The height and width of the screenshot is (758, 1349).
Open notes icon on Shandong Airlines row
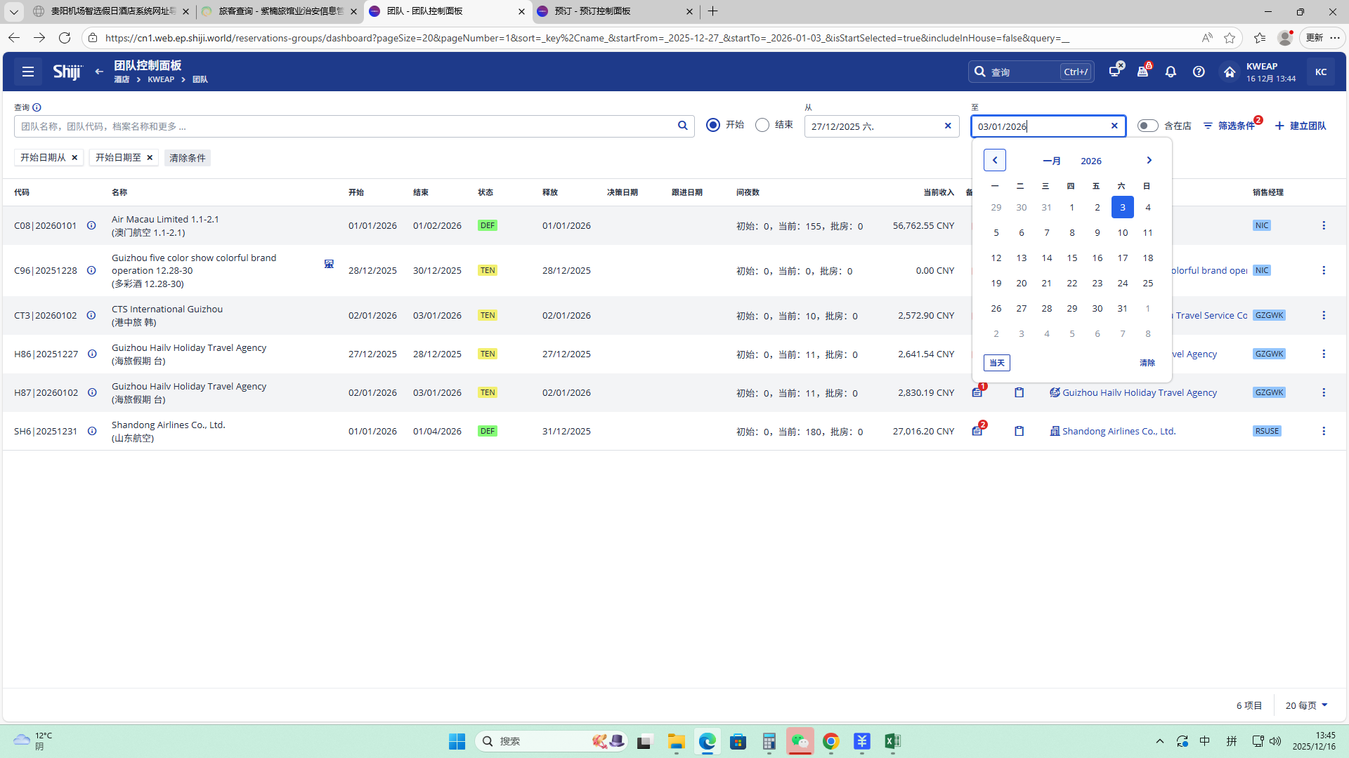977,431
